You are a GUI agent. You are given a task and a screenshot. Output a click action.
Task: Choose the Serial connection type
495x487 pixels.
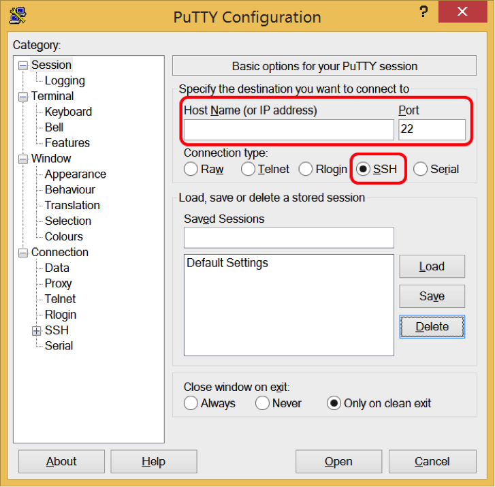[x=421, y=169]
